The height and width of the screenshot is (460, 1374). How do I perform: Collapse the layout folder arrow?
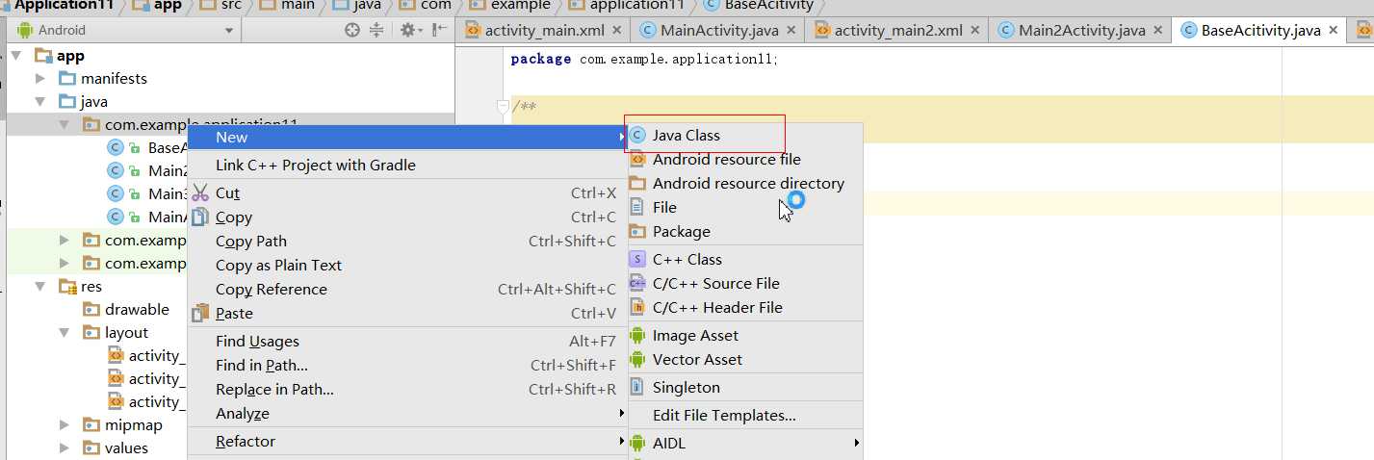(64, 333)
